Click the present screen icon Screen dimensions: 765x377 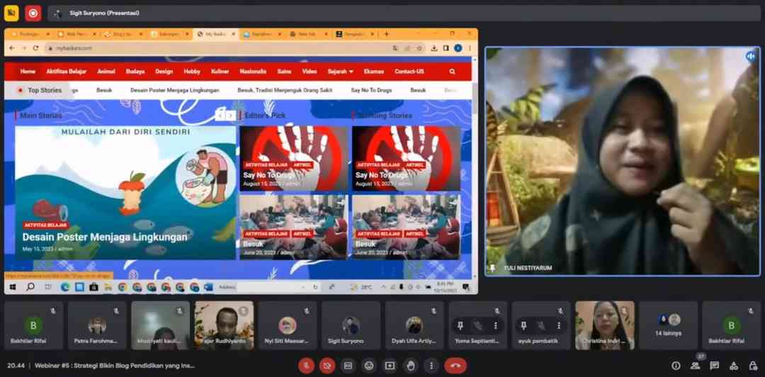[390, 366]
